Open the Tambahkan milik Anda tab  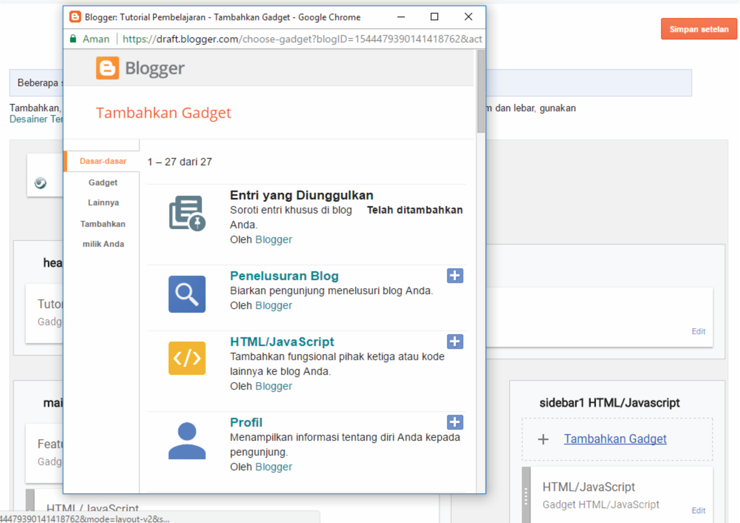tap(103, 234)
